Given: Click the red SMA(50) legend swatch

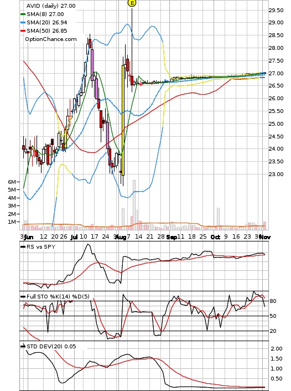Looking at the screenshot, I should pyautogui.click(x=23, y=30).
